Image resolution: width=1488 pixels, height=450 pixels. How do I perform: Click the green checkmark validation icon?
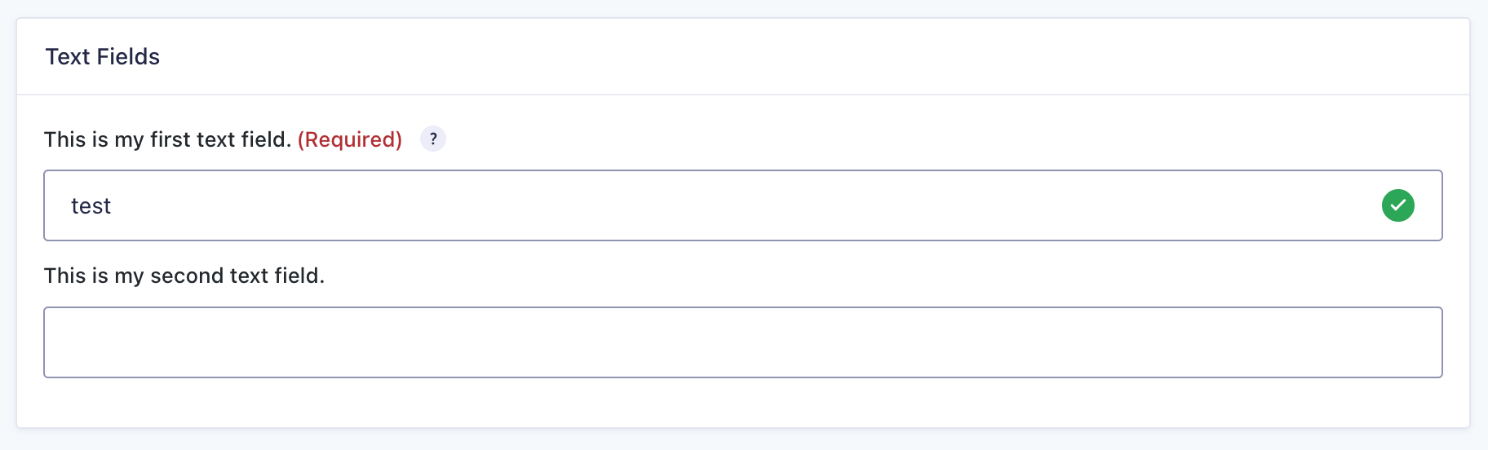(x=1397, y=205)
